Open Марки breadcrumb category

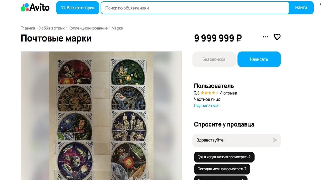pos(117,28)
